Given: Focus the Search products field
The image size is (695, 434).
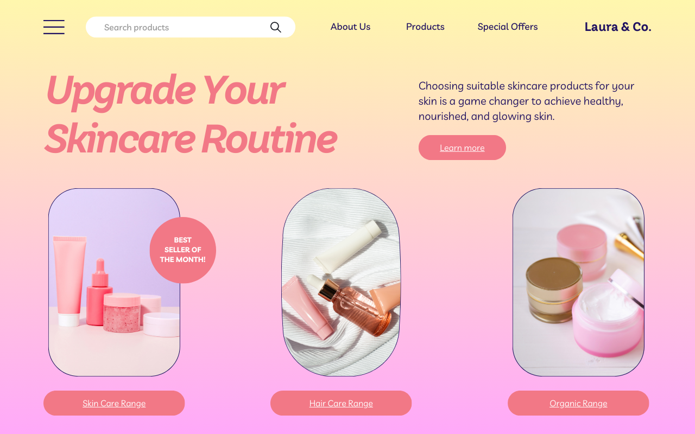Looking at the screenshot, I should click(x=191, y=27).
